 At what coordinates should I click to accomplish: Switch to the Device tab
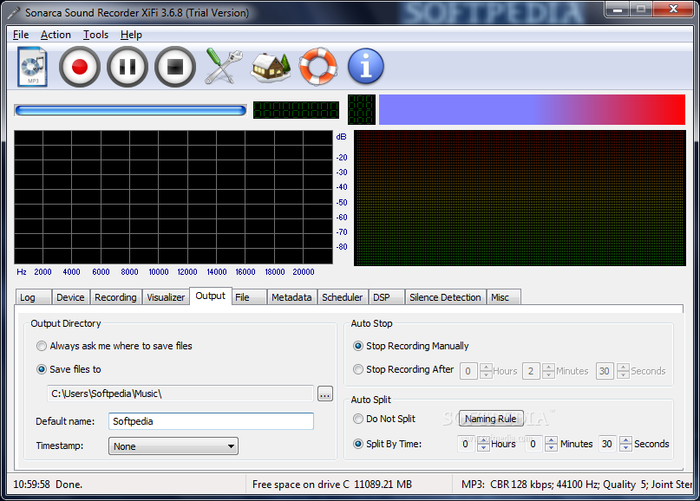70,297
